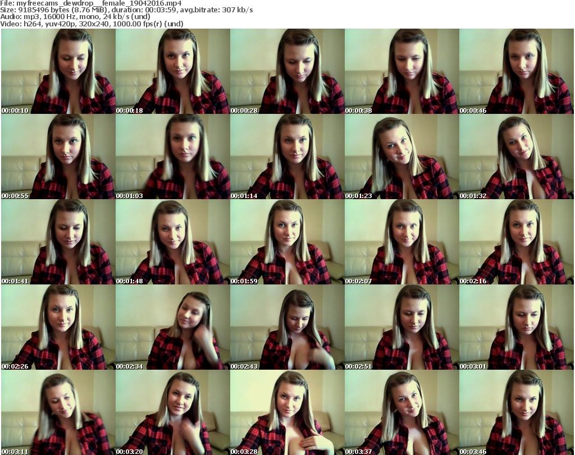
Task: Click the 'File:' name header line
Action: click(x=91, y=3)
